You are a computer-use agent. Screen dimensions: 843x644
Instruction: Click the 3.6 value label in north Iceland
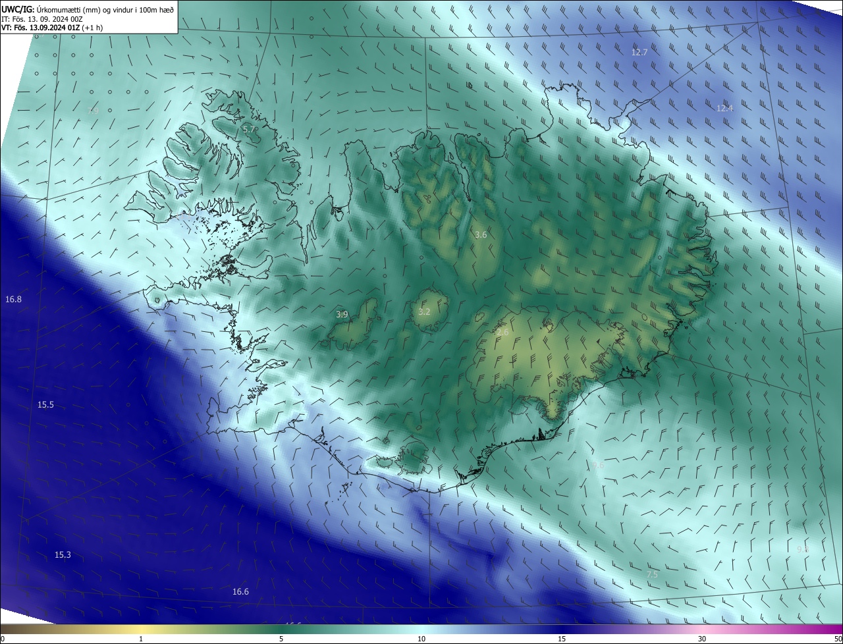[x=481, y=234]
